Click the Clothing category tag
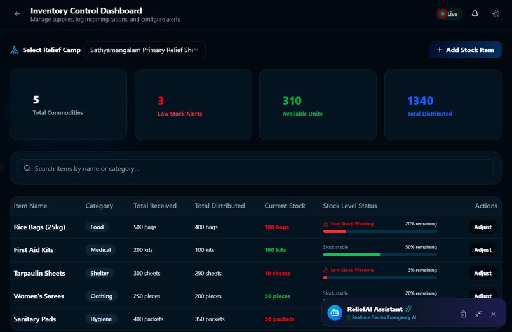 pyautogui.click(x=102, y=296)
